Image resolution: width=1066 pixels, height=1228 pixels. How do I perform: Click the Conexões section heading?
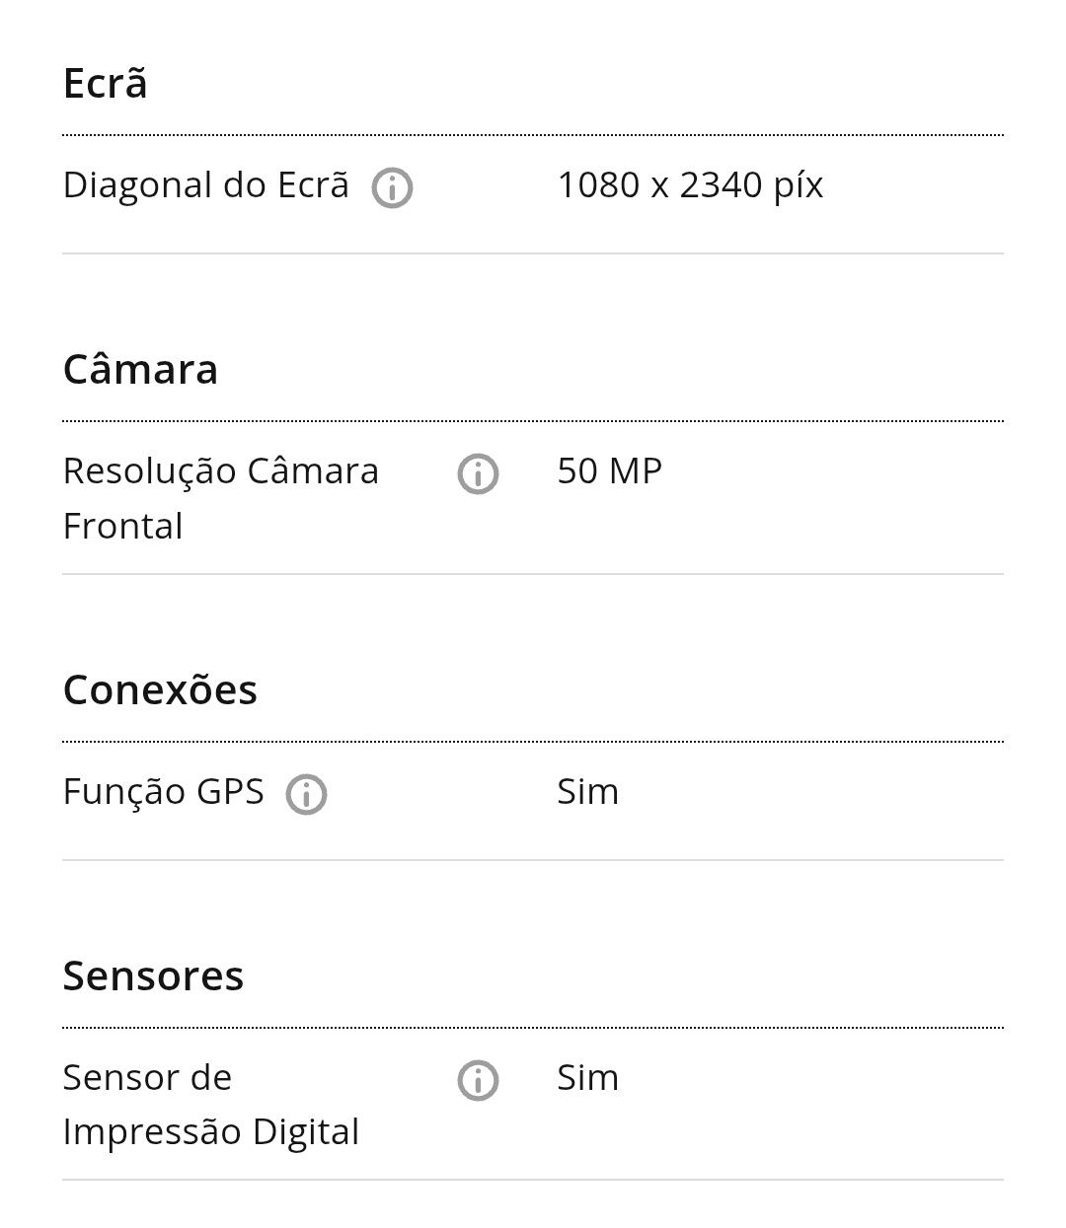(160, 689)
